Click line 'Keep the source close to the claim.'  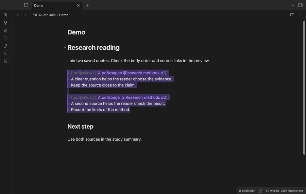[103, 85]
